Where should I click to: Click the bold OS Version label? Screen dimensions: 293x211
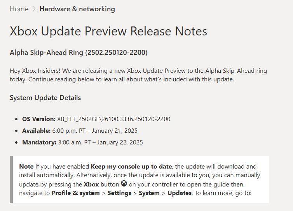click(x=39, y=119)
